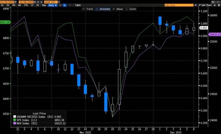
Task: Click the quick-edit checkmark pencil icon
Action: coord(215,5)
